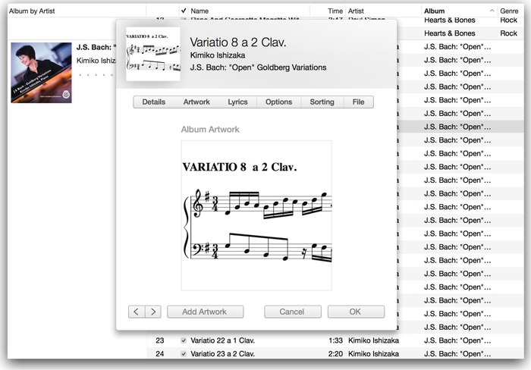This screenshot has height=370, width=531.
Task: Click the Add Artwork button
Action: pos(205,312)
